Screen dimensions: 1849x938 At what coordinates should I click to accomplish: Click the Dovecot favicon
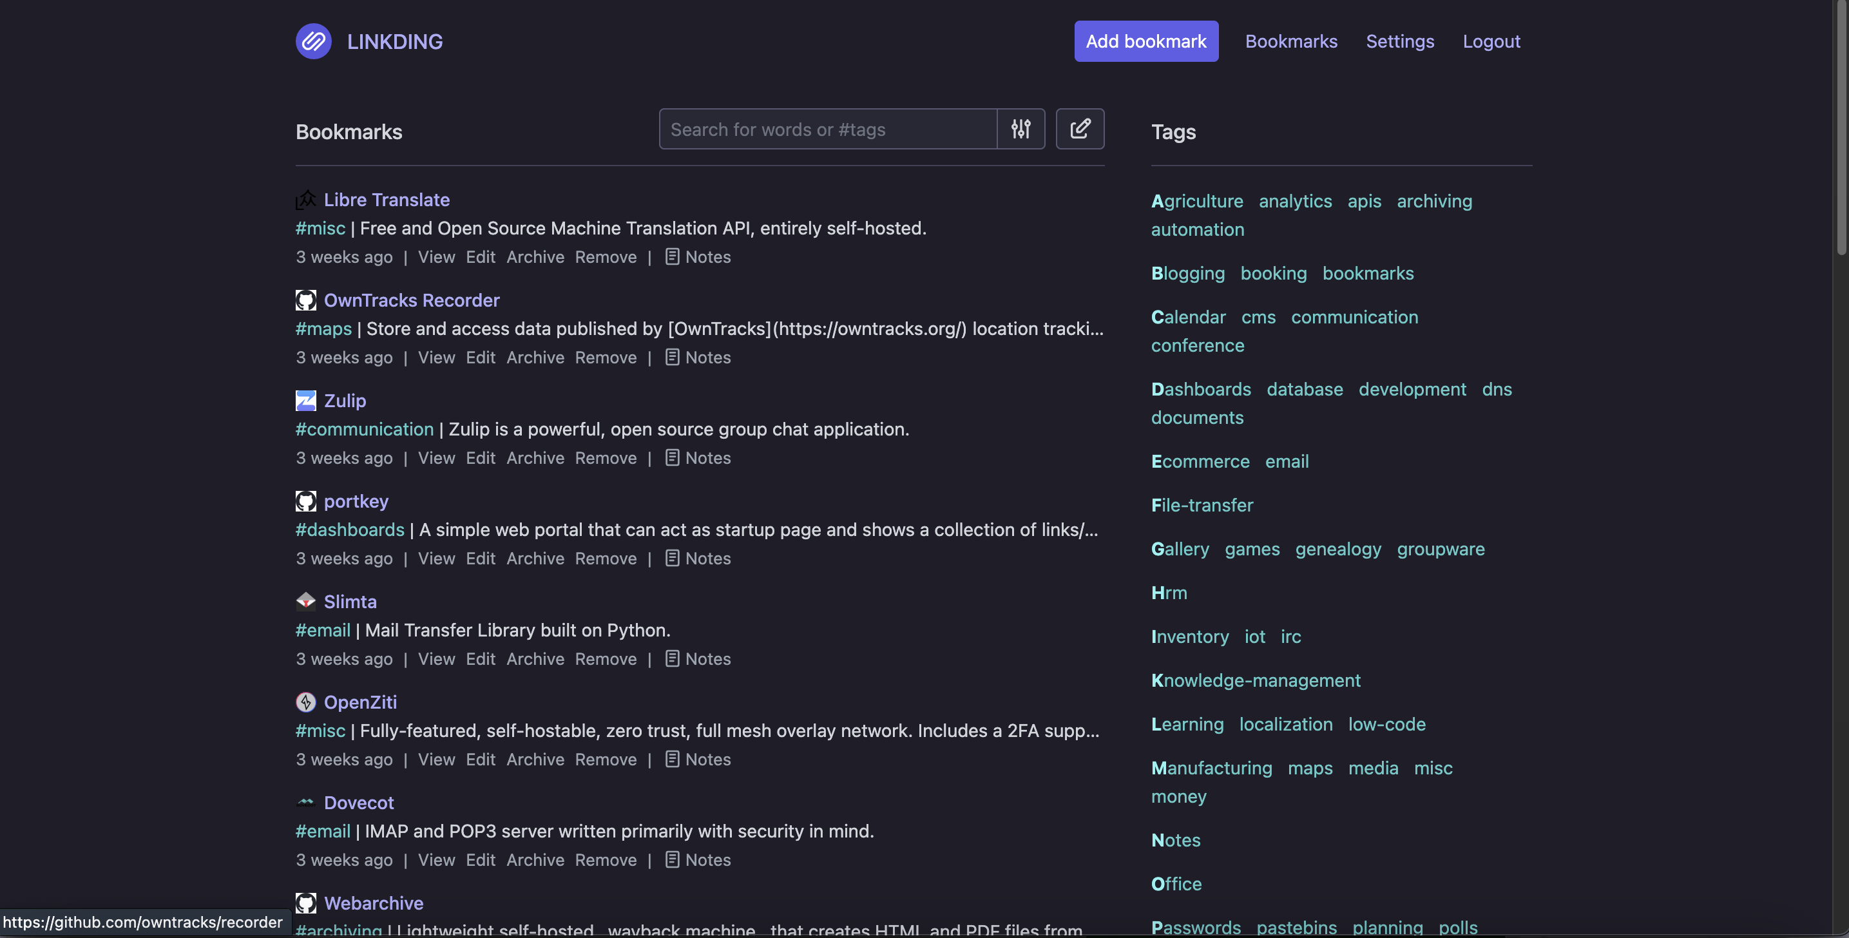(x=306, y=802)
